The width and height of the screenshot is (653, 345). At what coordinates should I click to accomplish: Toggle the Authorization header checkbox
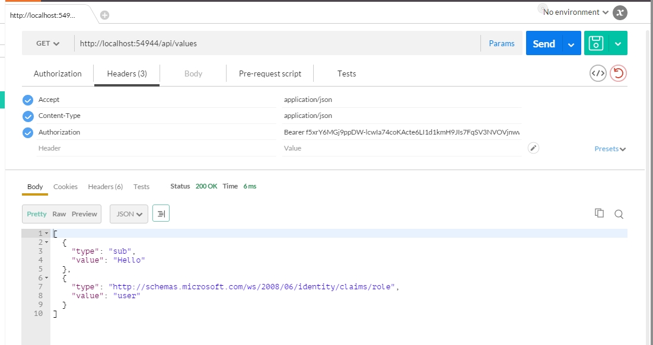tap(27, 133)
